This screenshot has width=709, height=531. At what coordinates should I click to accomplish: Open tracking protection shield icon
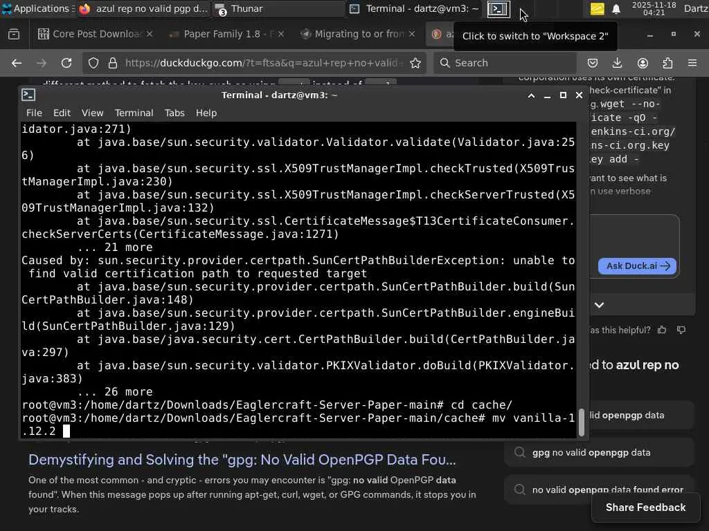(93, 63)
